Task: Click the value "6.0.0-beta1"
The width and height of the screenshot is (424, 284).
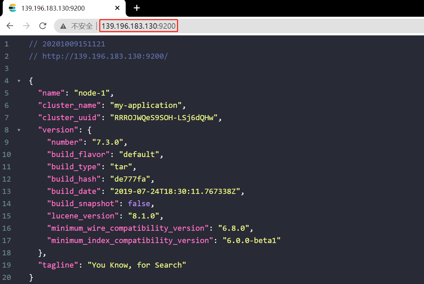Action: pyautogui.click(x=252, y=241)
